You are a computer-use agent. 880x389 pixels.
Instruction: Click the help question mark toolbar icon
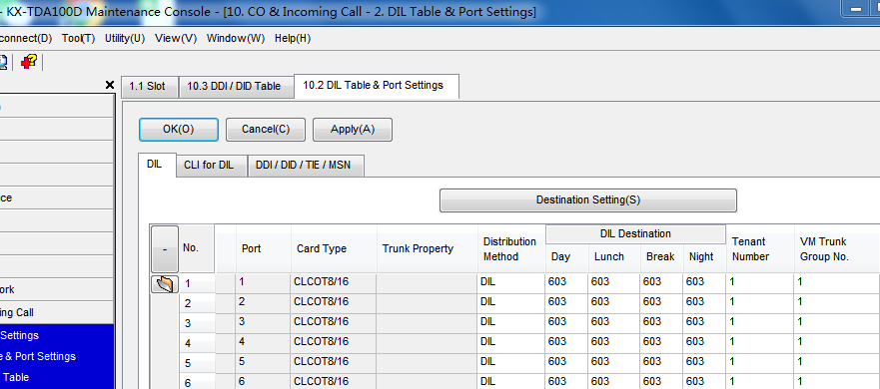29,61
